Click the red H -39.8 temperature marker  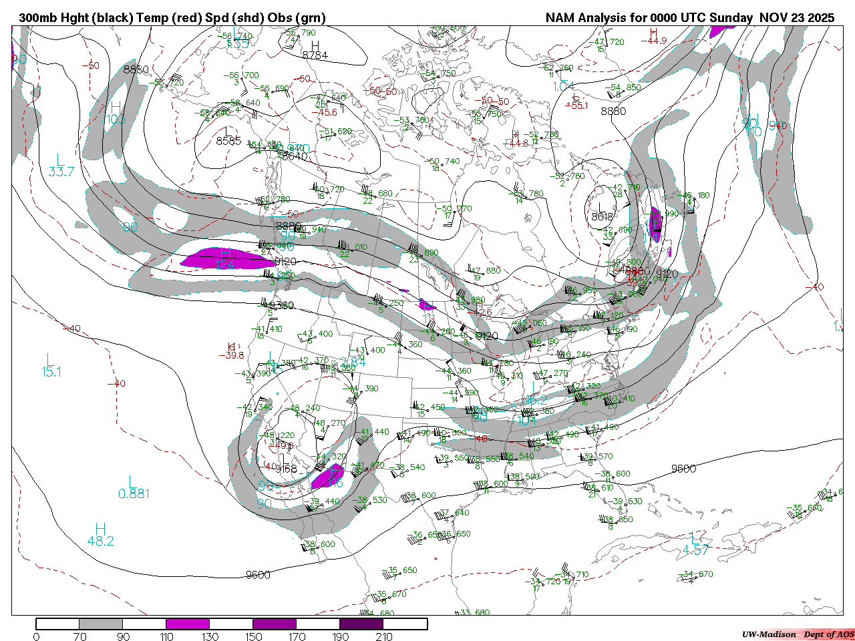(234, 351)
